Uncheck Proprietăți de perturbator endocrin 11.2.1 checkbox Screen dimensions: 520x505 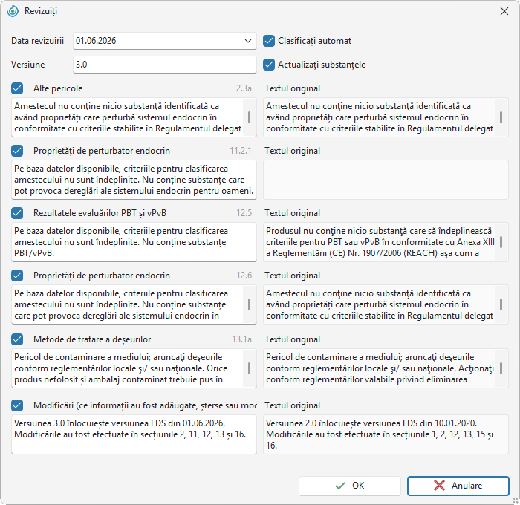[x=17, y=151]
